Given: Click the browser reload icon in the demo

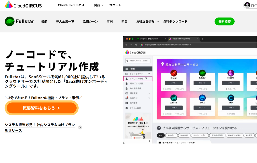Looking at the screenshot, I should point(137,45).
